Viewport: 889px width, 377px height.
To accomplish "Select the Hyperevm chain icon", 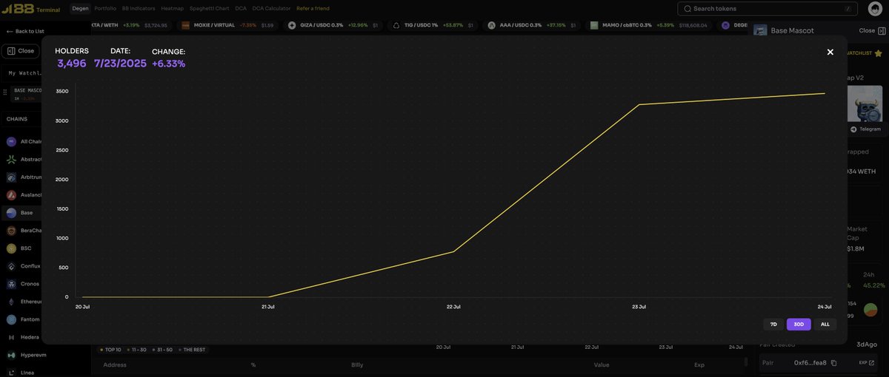I will pyautogui.click(x=11, y=355).
